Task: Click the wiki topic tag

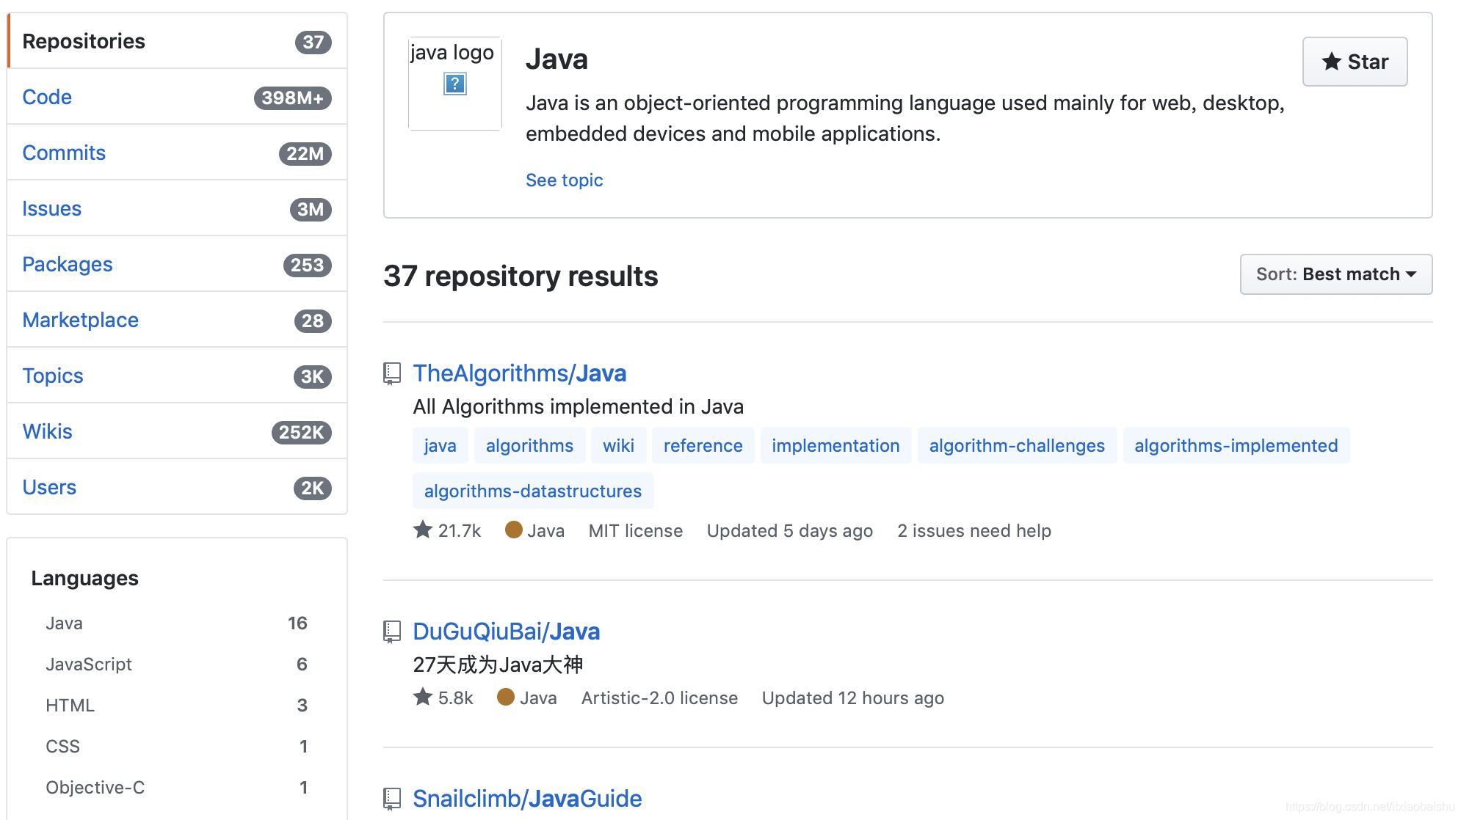Action: (x=618, y=446)
